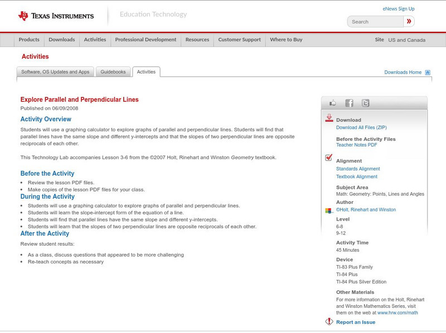Click the thumbs-up like icon
Viewport: 446px width, 333px height.
coord(333,103)
